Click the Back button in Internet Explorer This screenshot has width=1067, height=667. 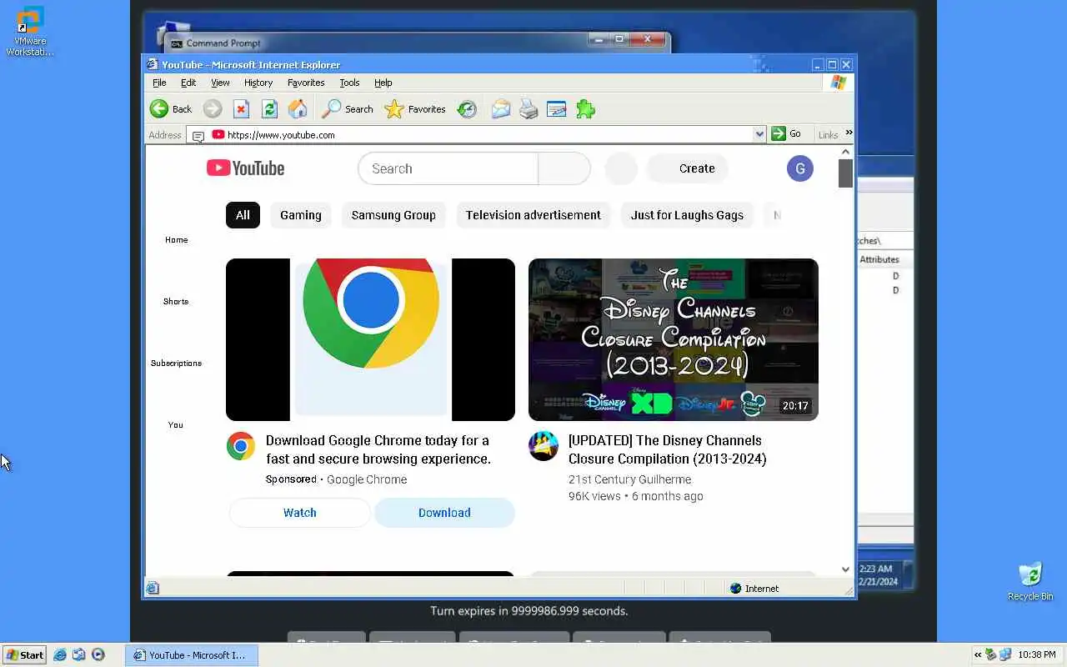171,109
